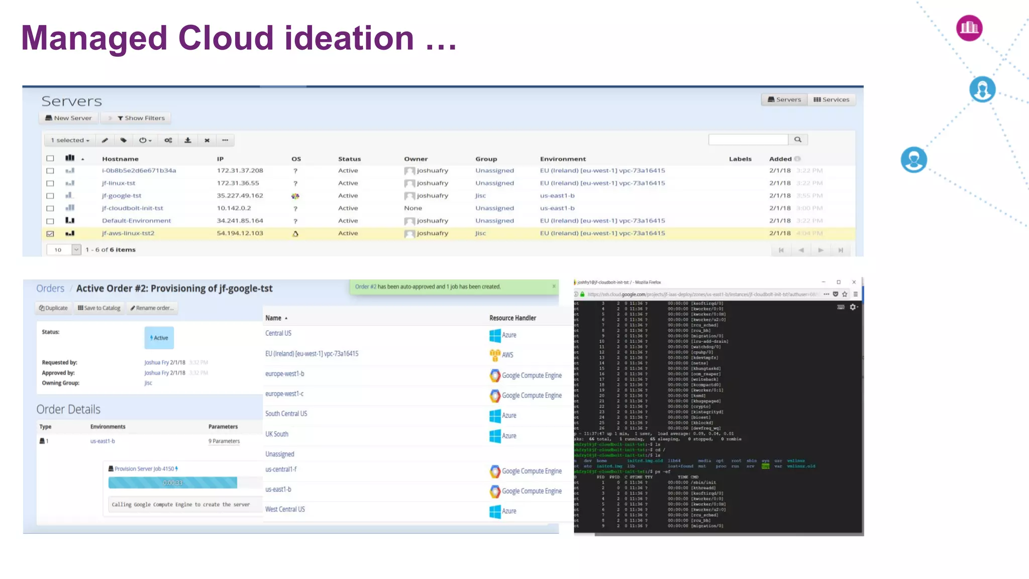Open the jf-google-tst hostname link

pos(122,196)
